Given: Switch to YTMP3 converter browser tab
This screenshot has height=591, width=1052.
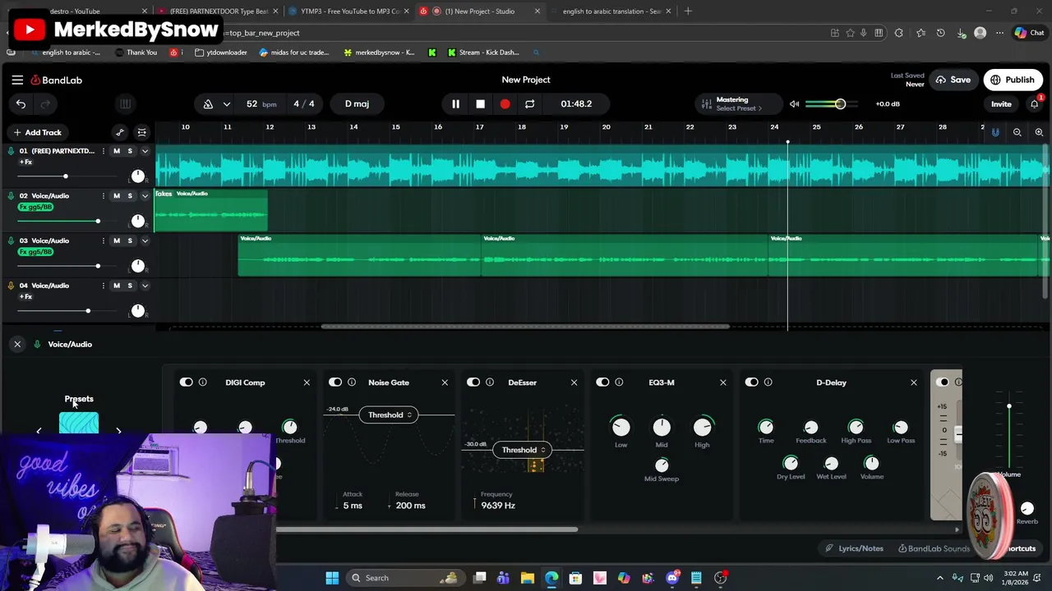Looking at the screenshot, I should [349, 11].
